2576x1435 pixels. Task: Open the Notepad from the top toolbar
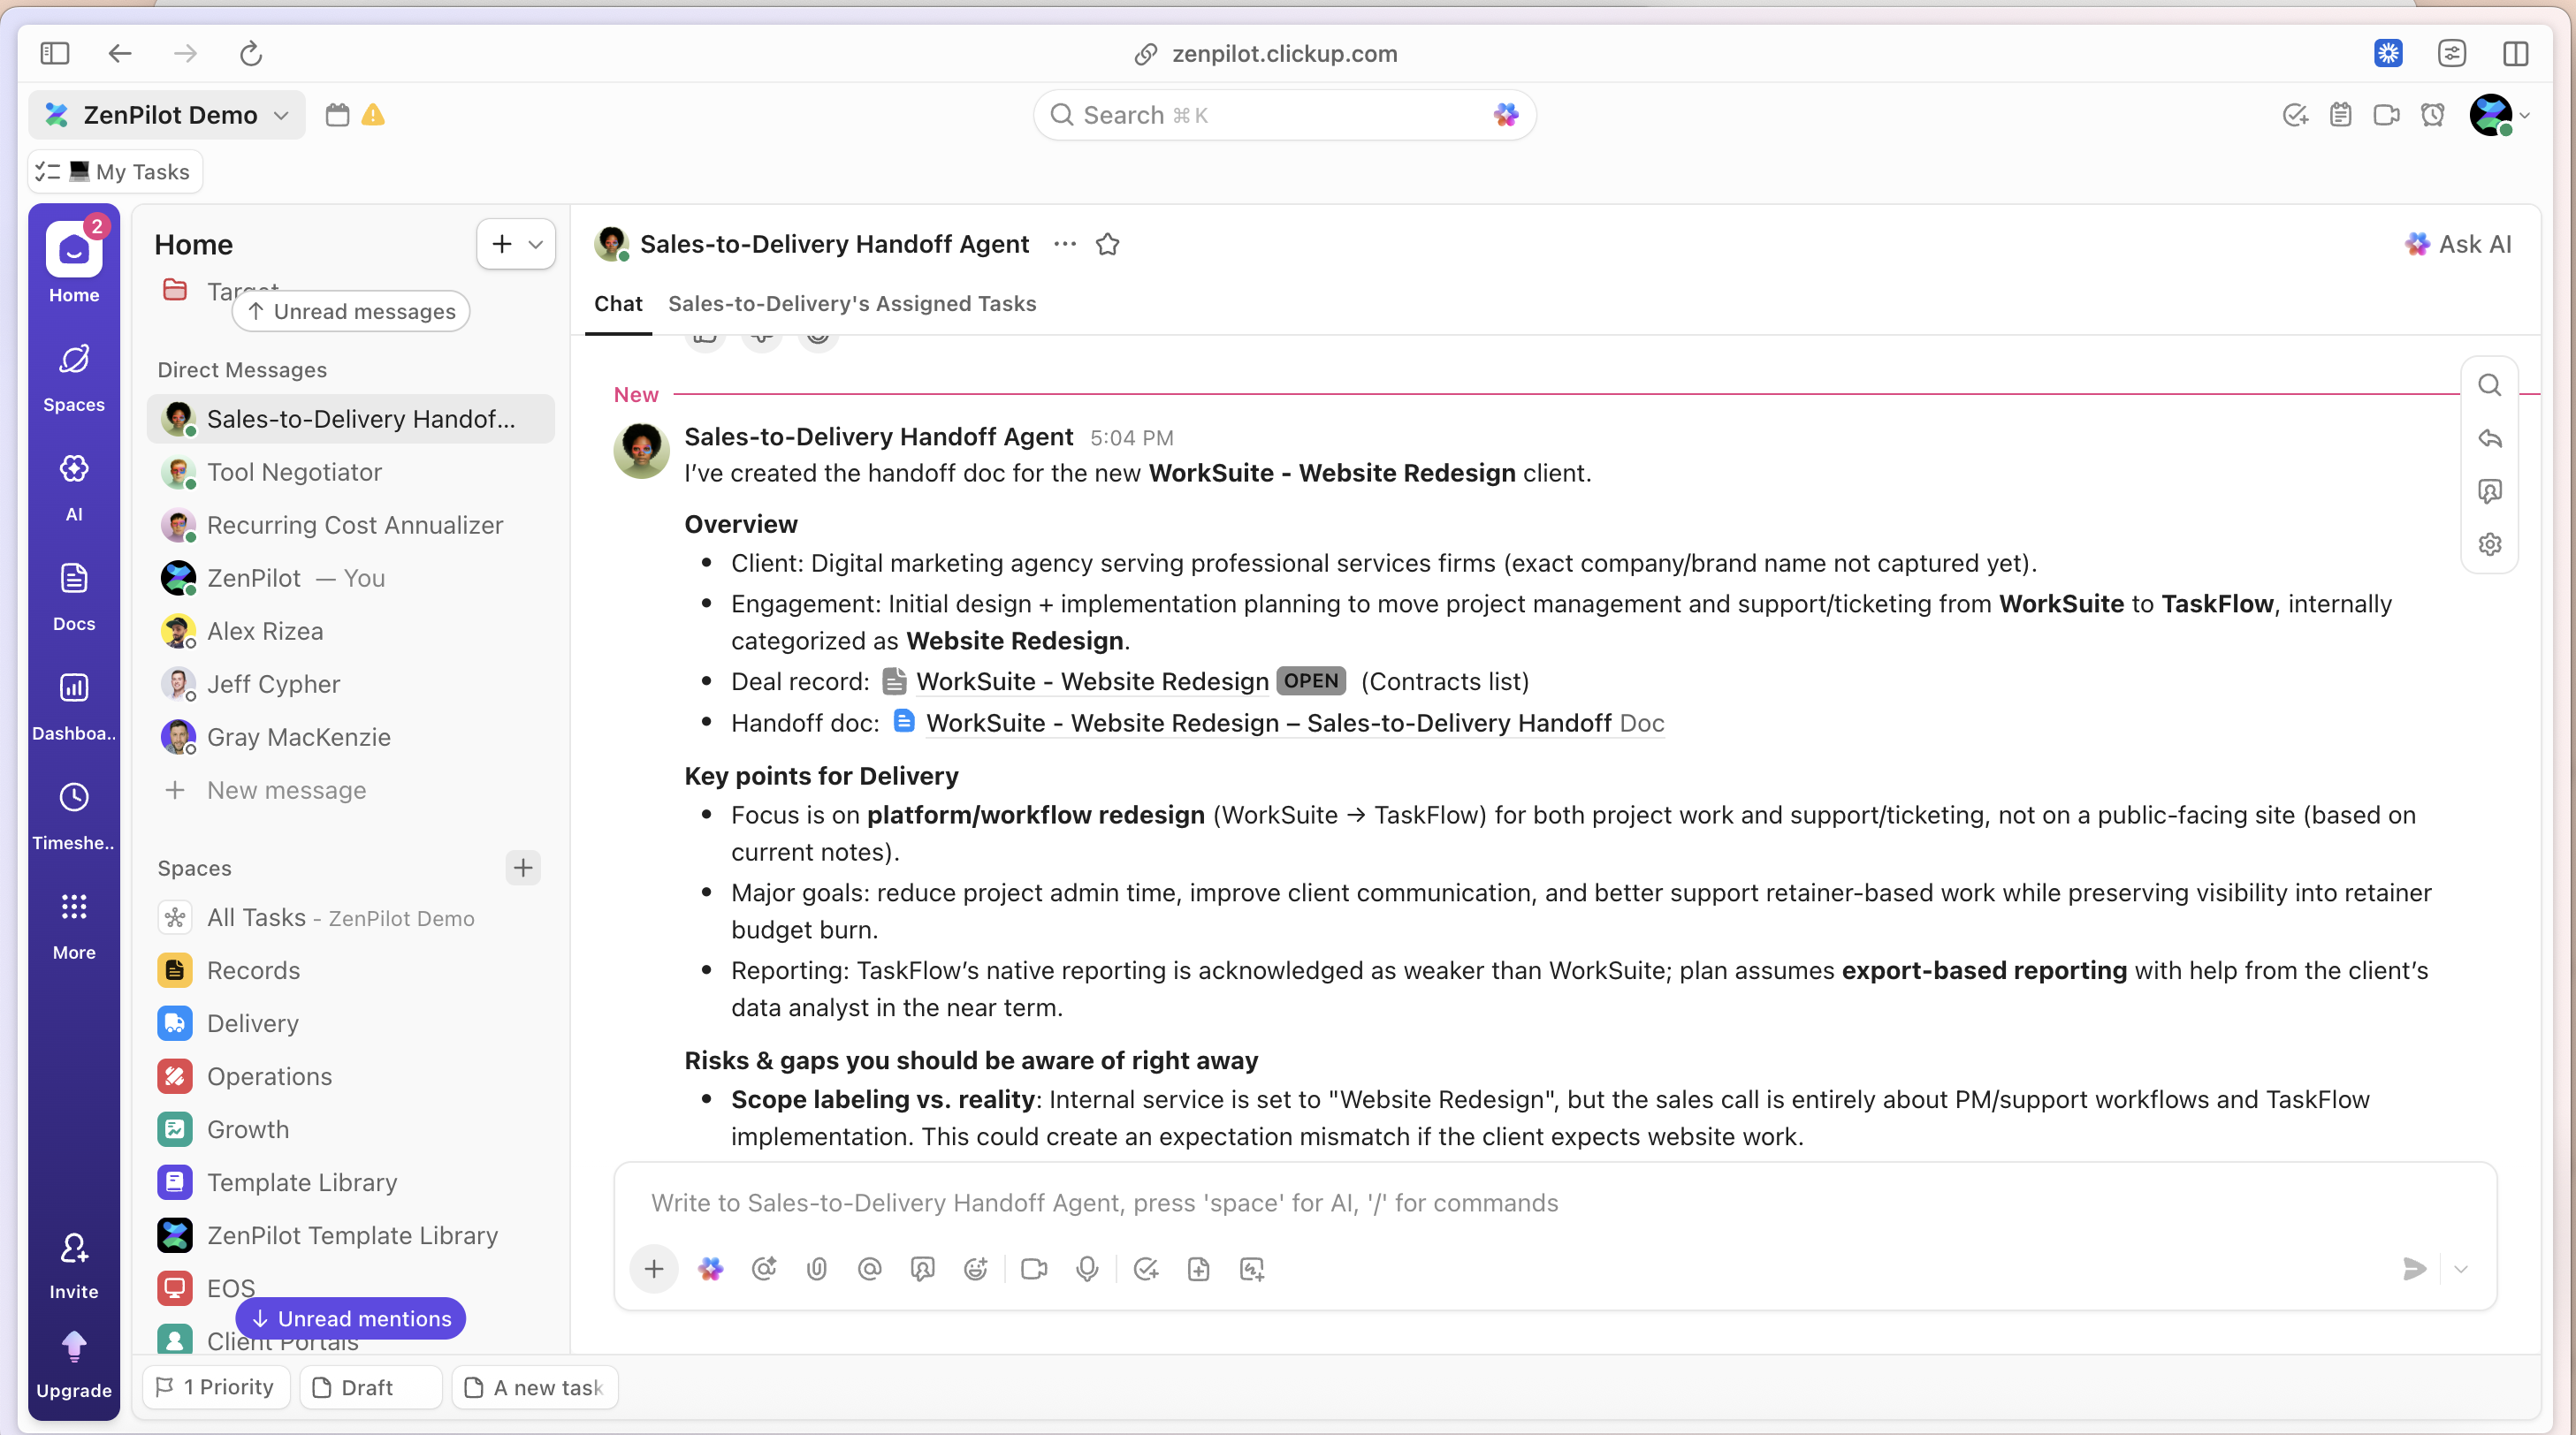pos(2341,114)
